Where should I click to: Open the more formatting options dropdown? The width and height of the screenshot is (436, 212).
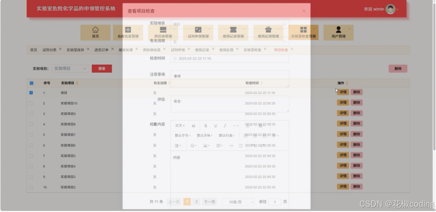(x=236, y=126)
